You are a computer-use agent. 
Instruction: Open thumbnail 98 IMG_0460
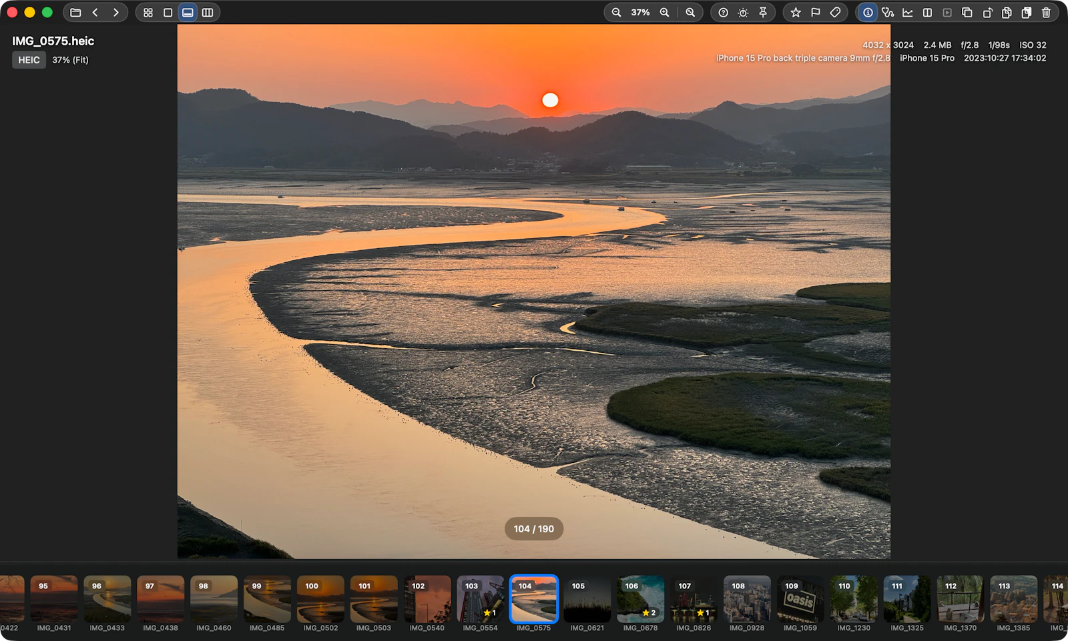click(214, 600)
